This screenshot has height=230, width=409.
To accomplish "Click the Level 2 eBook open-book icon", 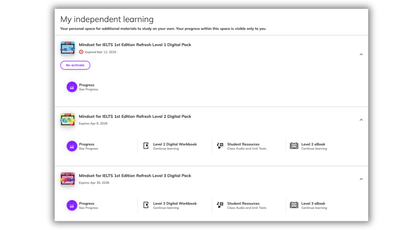I will [x=294, y=146].
